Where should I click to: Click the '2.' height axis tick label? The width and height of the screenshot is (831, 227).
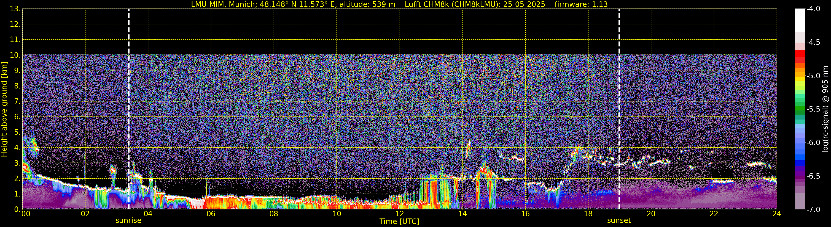tap(17, 179)
